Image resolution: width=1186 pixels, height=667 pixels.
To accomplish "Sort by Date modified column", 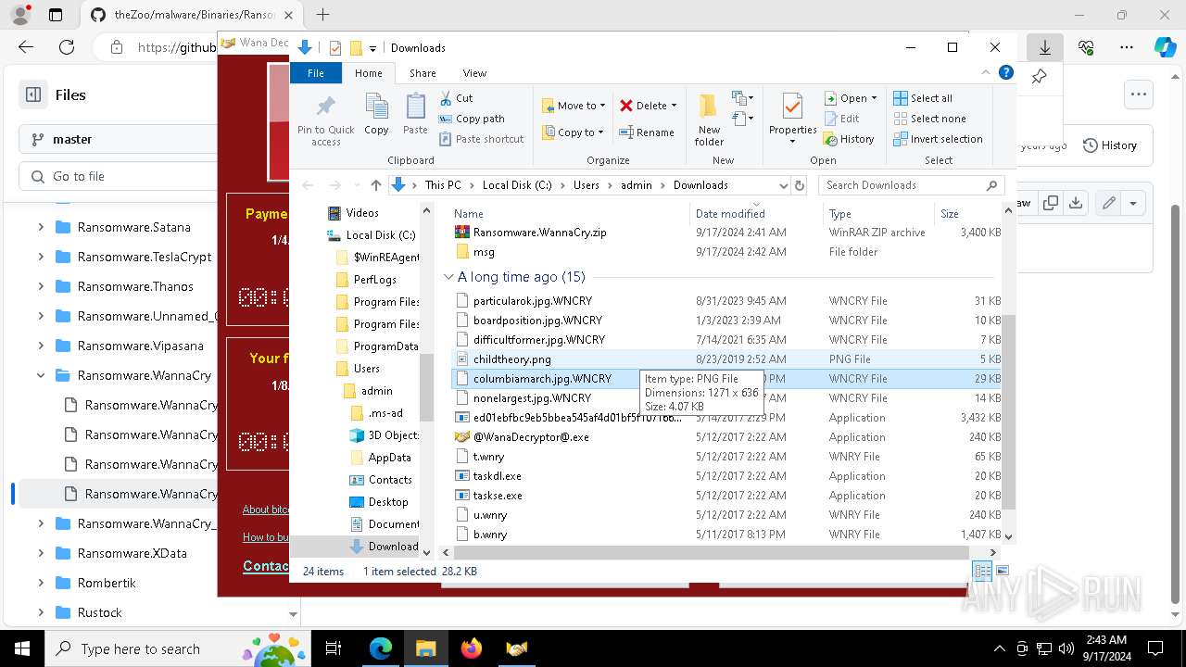I will pyautogui.click(x=756, y=214).
